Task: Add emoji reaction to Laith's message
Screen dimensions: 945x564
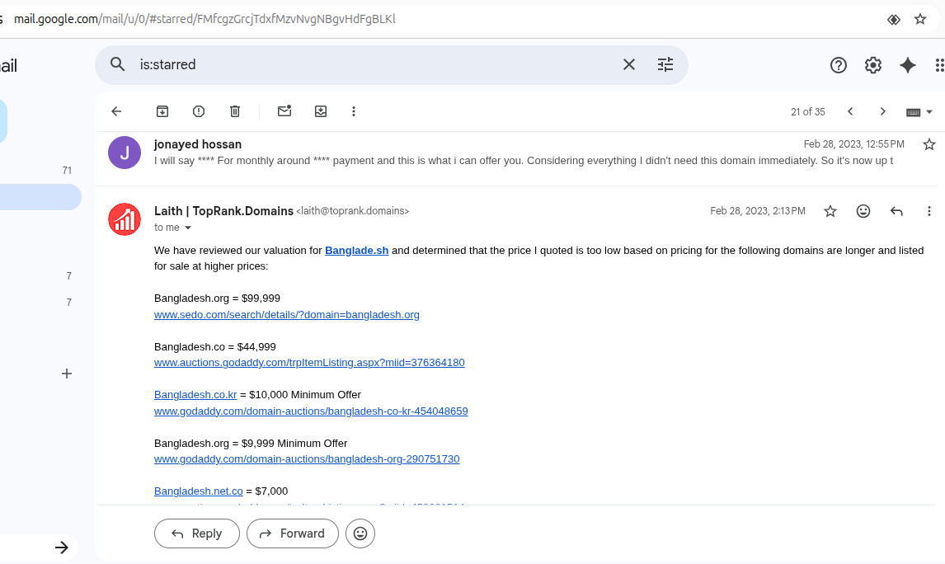Action: 863,211
